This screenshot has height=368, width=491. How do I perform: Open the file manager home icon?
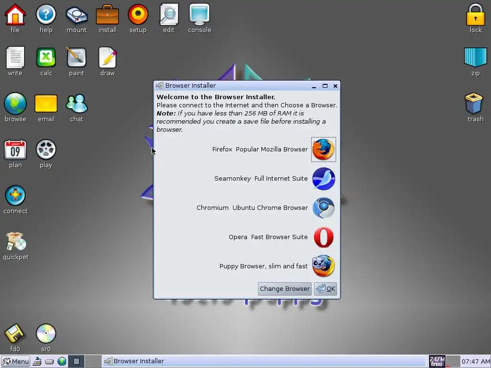click(x=15, y=14)
